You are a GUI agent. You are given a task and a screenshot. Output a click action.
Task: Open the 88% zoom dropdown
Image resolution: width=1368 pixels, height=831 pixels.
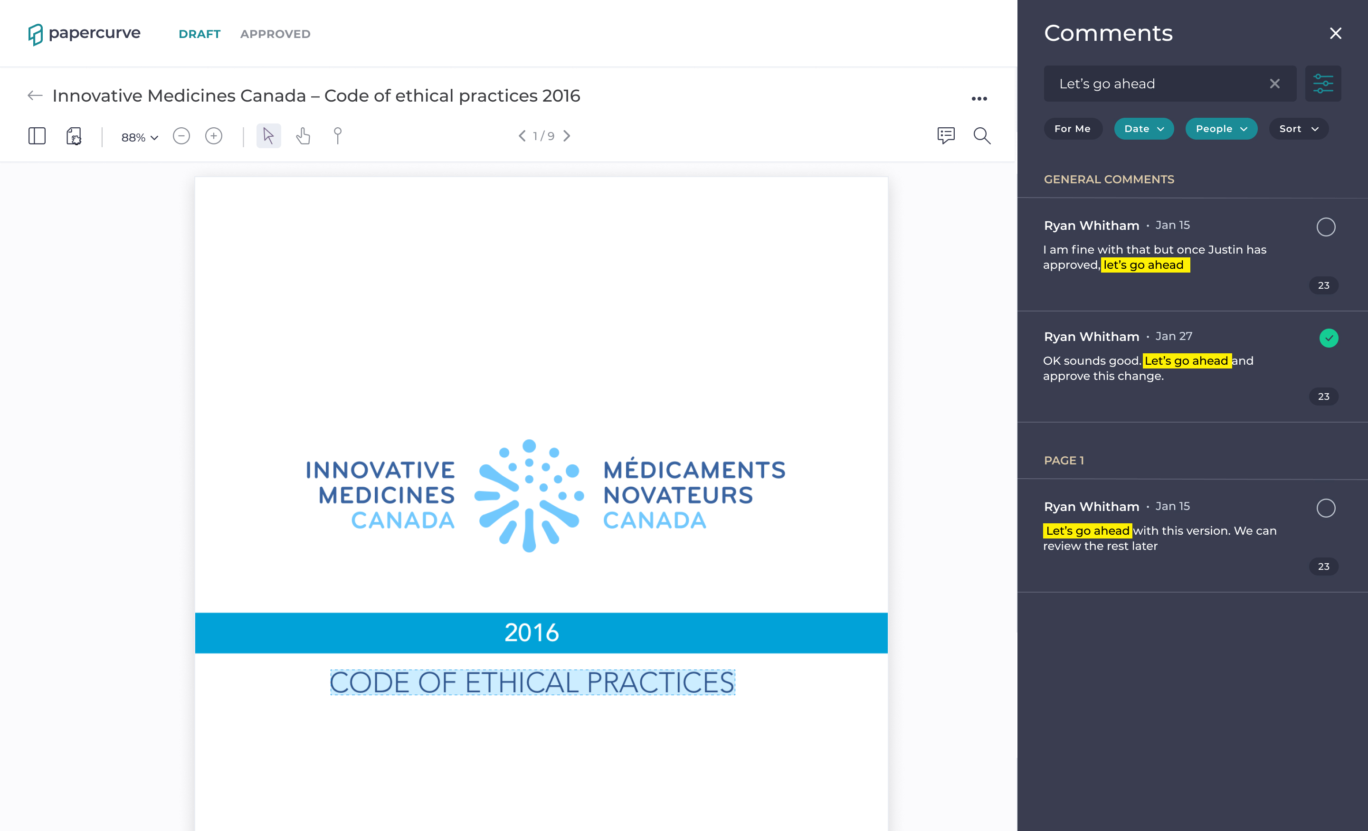point(139,137)
